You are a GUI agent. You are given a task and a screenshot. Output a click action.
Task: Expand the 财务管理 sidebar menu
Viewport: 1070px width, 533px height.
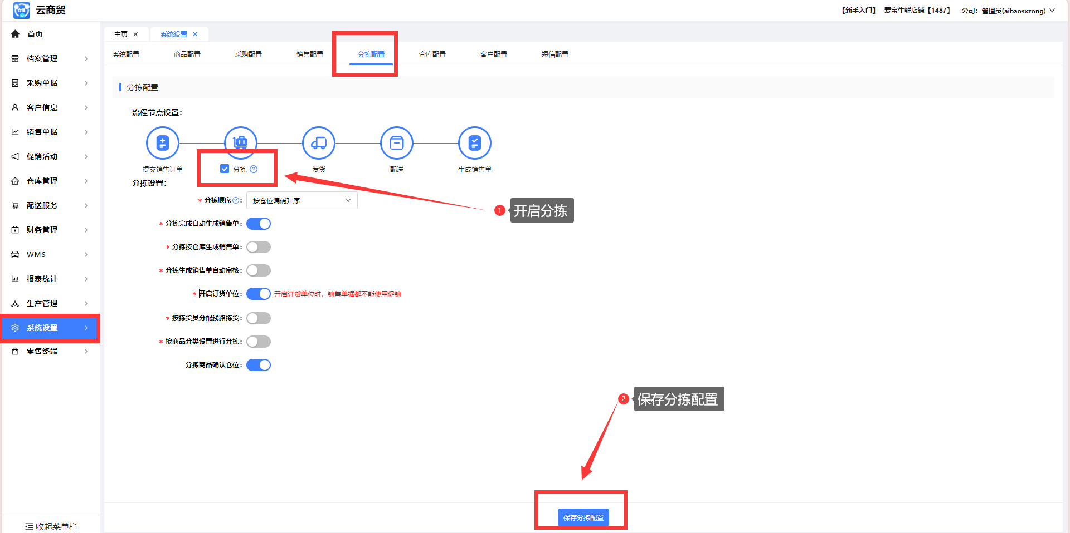pyautogui.click(x=50, y=230)
